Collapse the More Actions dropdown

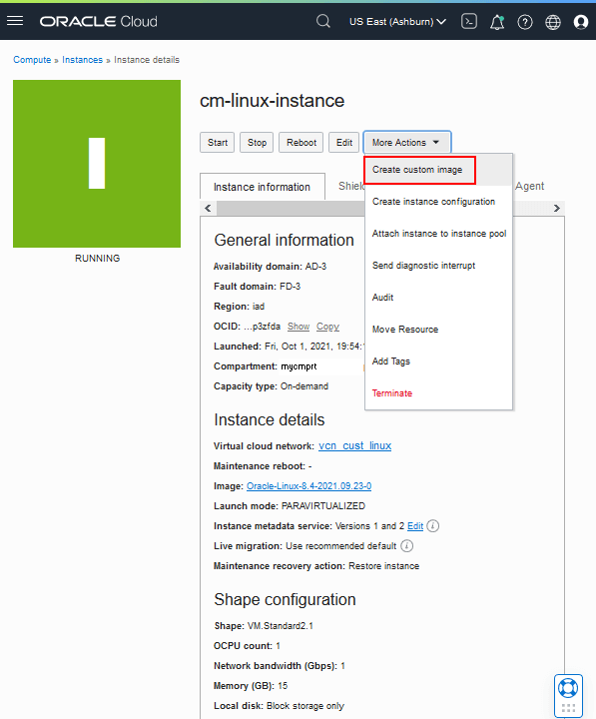tap(407, 143)
